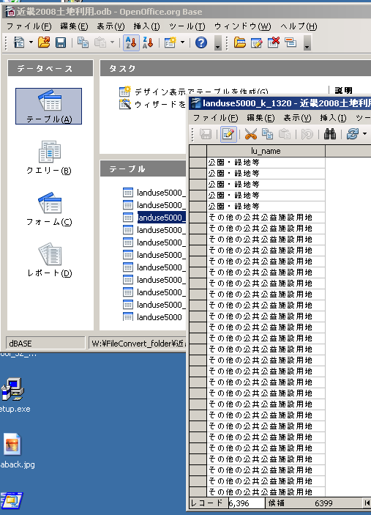Open 挿入 menu in landuse5000_k_1320 window
The height and width of the screenshot is (515, 371).
tap(333, 118)
